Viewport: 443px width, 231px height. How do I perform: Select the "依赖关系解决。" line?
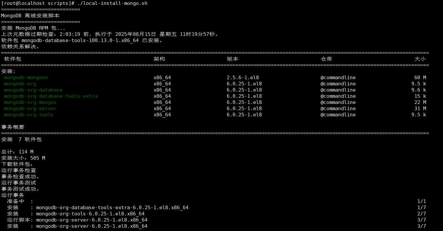click(x=21, y=47)
